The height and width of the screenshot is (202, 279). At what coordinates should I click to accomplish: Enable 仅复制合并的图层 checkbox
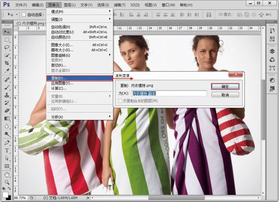pyautogui.click(x=120, y=101)
